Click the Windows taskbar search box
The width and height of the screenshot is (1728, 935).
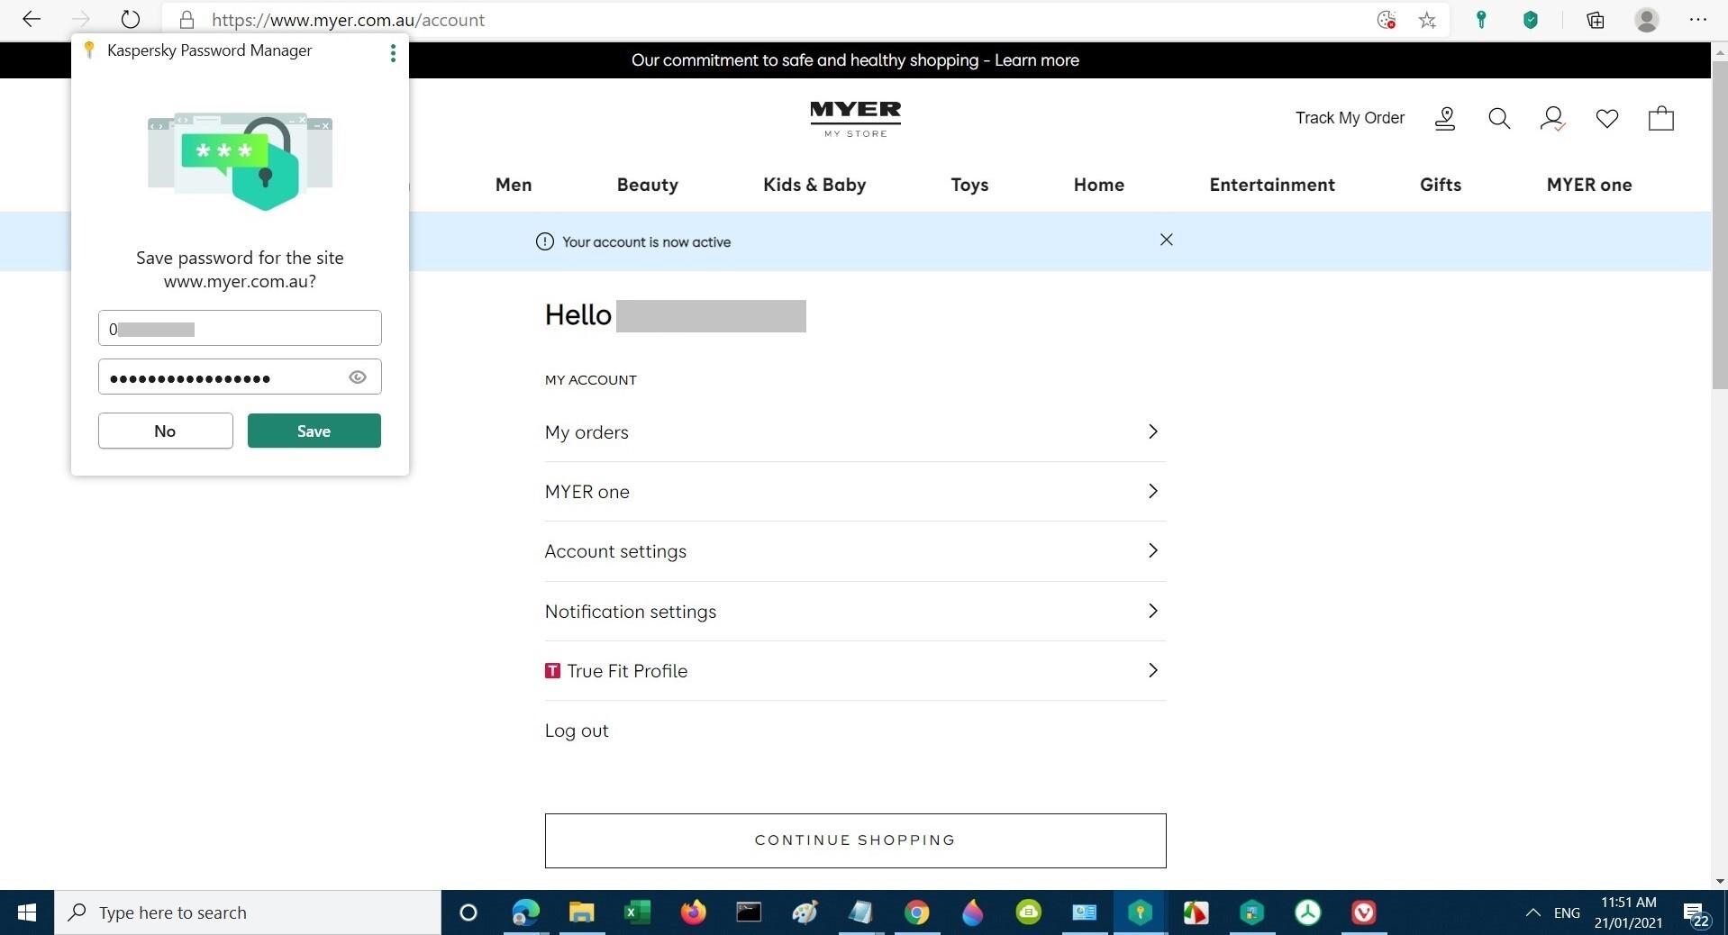point(248,912)
